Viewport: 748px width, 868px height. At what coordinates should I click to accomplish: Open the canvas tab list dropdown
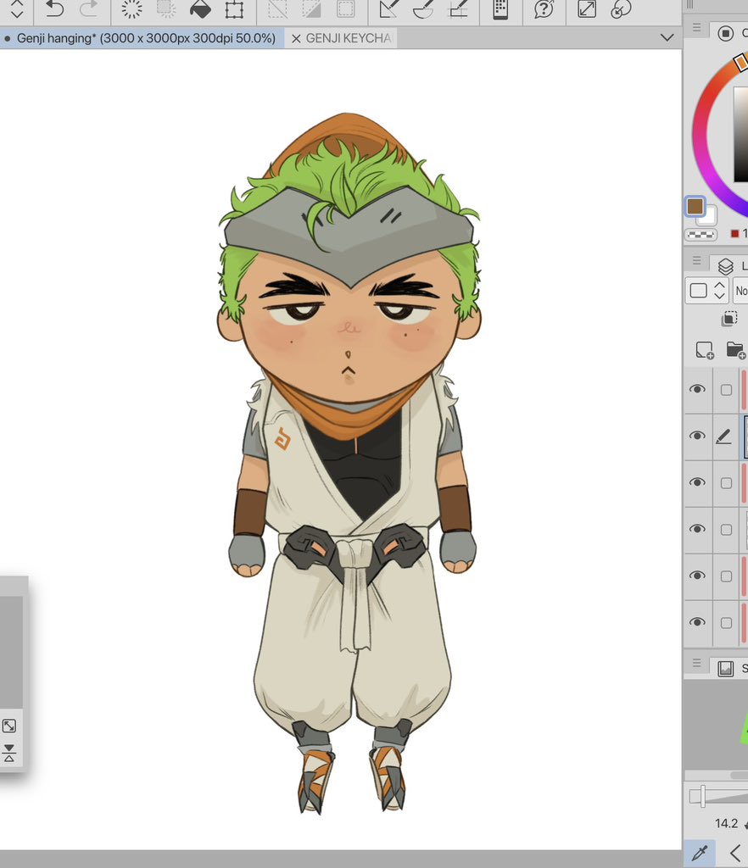coord(667,37)
